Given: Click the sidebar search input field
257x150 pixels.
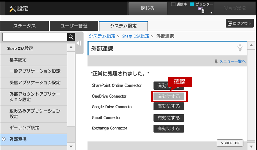Looking at the screenshot, I should coord(35,37).
